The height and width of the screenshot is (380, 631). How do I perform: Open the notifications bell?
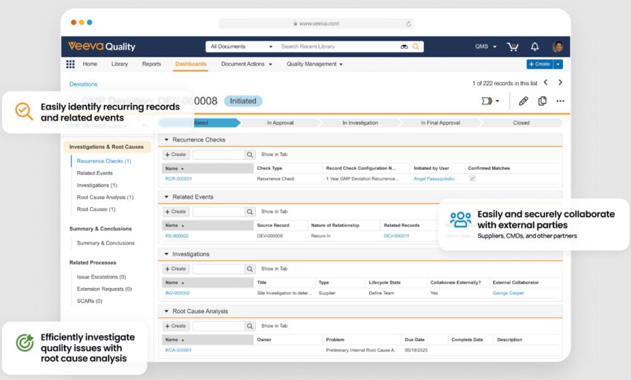pyautogui.click(x=534, y=47)
